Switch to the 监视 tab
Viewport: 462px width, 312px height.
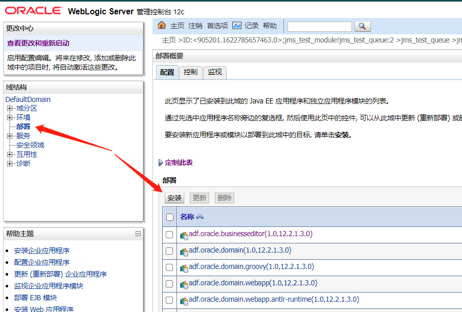[215, 72]
